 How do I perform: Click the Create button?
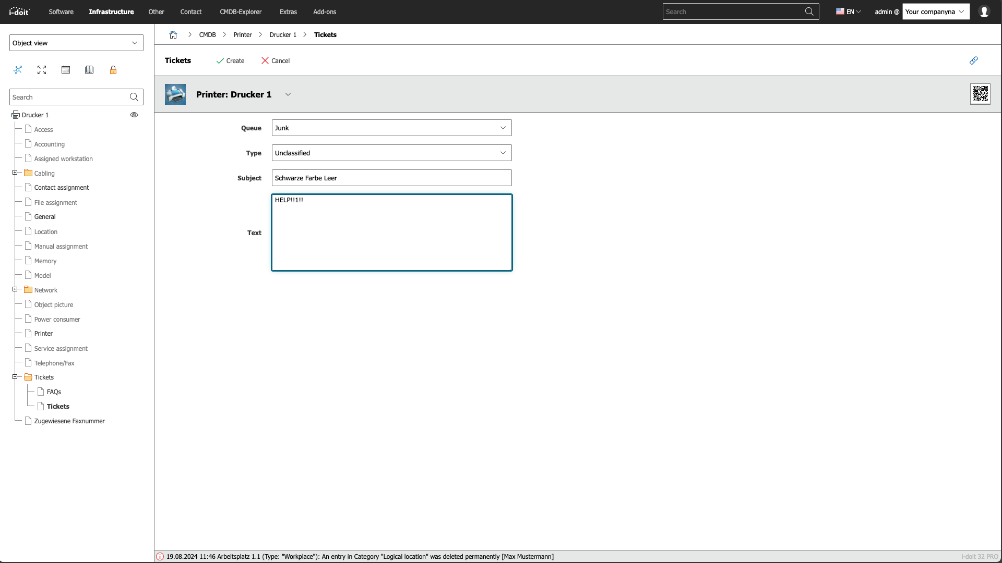tap(230, 61)
